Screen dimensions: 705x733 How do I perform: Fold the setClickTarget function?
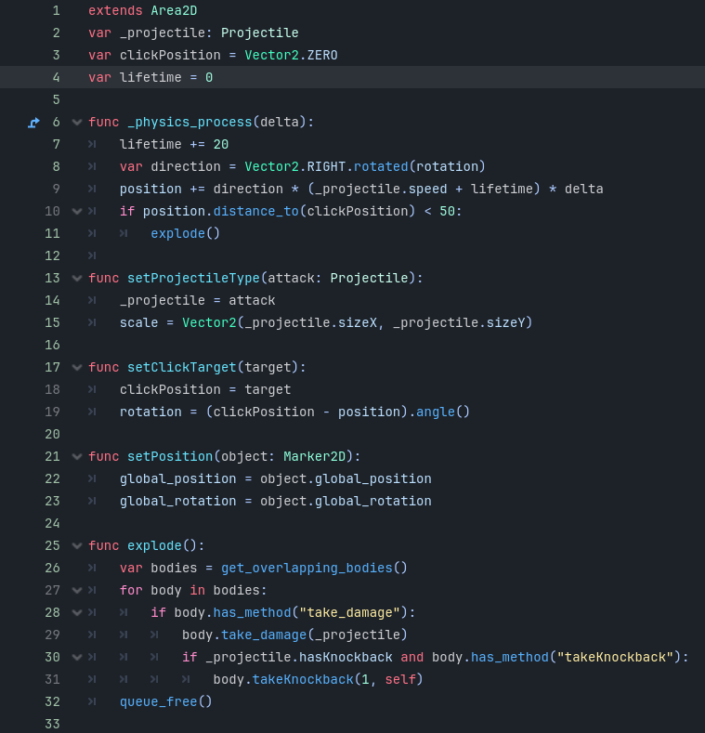[77, 368]
